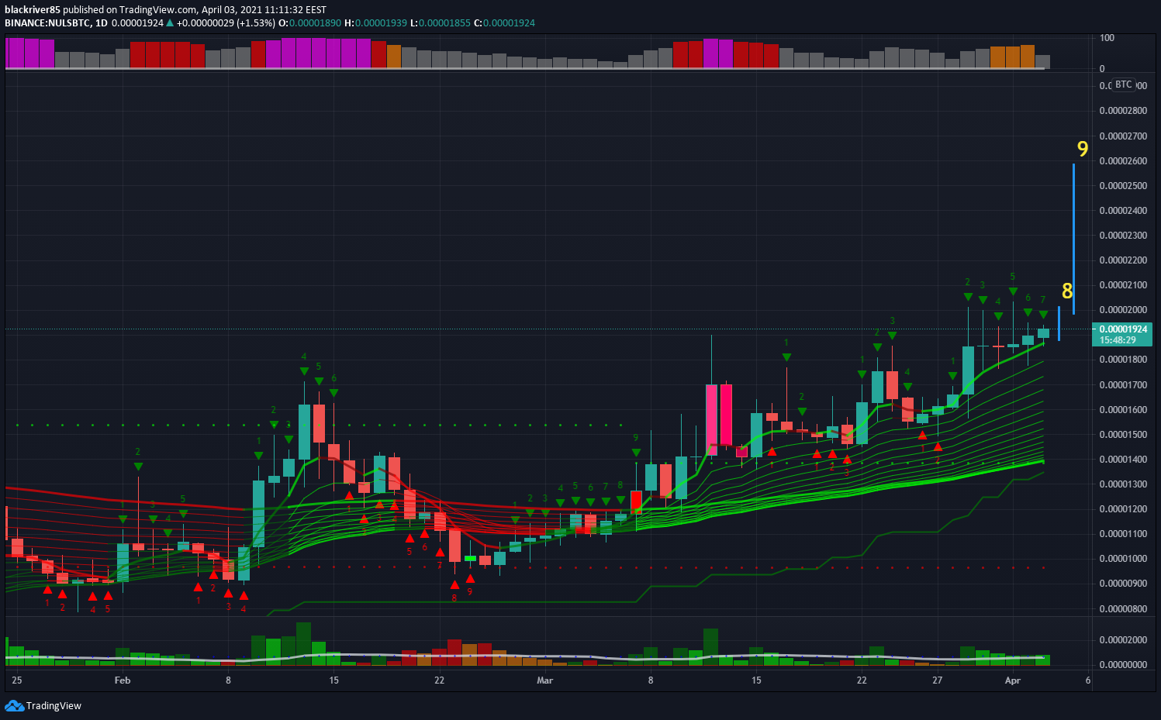
Task: Click volume scale label 0.00000000
Action: [1123, 665]
